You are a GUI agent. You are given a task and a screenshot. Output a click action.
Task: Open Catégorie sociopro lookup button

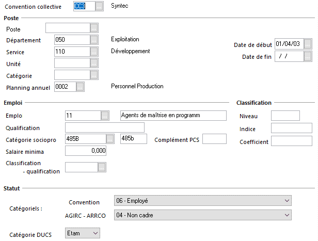[x=110, y=139]
